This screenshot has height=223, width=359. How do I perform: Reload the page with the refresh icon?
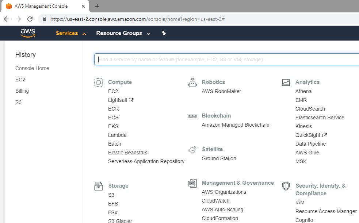pyautogui.click(x=30, y=19)
